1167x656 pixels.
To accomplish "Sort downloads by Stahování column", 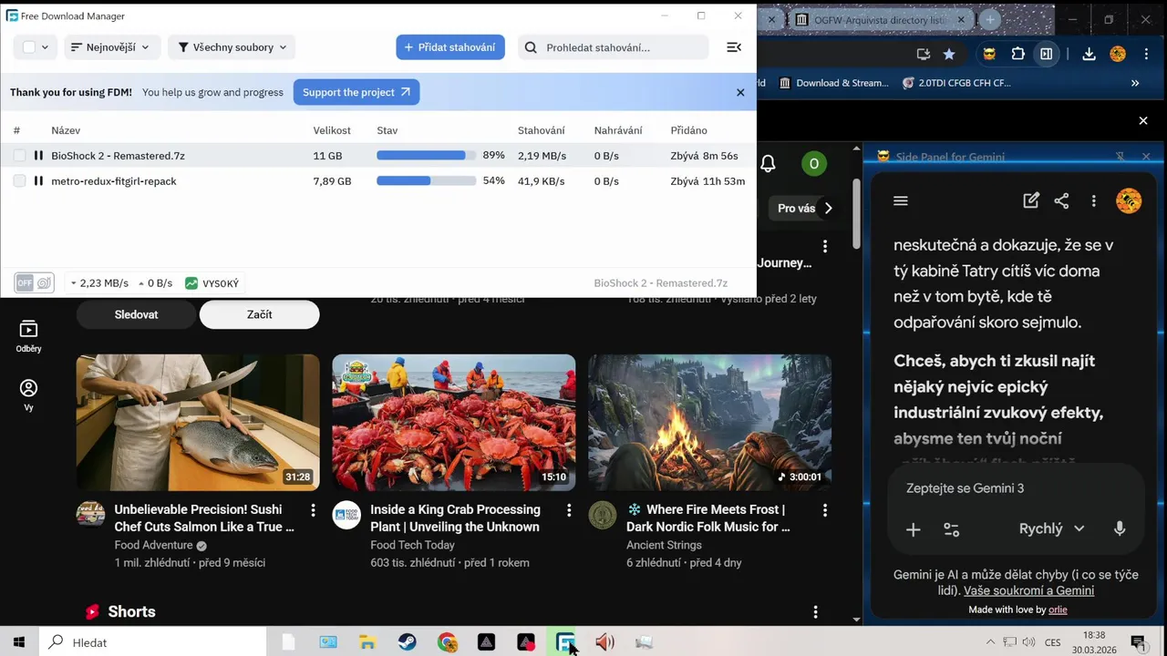I will [x=542, y=130].
